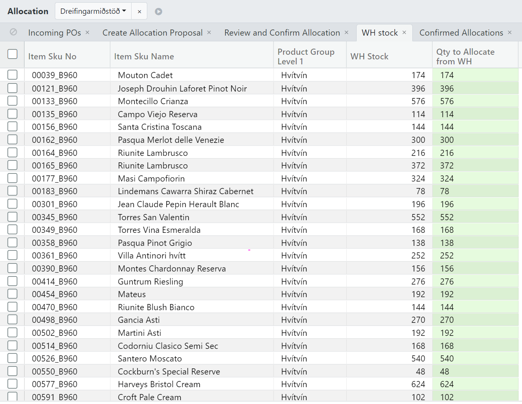Sort by the WH Stock column header
The height and width of the screenshot is (404, 522).
coord(369,57)
